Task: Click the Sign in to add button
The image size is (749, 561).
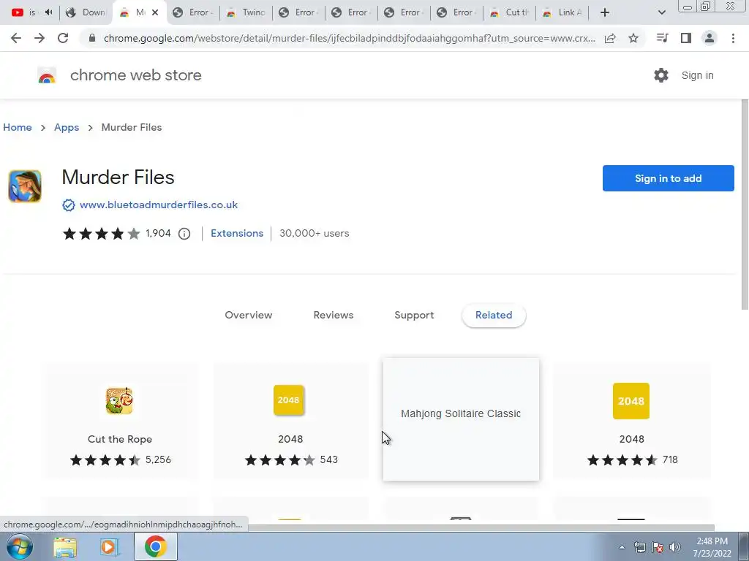Action: point(669,178)
